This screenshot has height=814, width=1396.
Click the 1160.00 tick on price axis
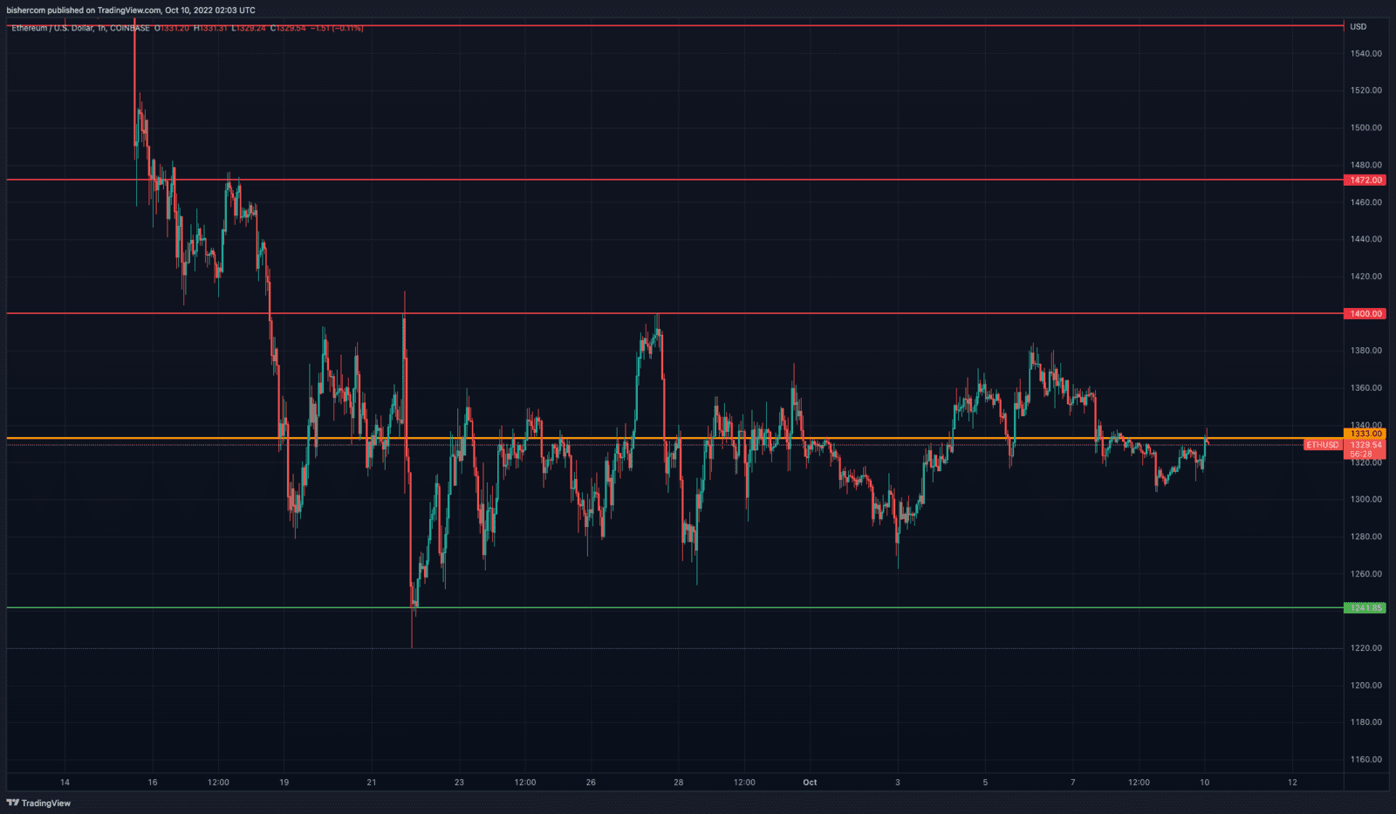click(x=1365, y=760)
